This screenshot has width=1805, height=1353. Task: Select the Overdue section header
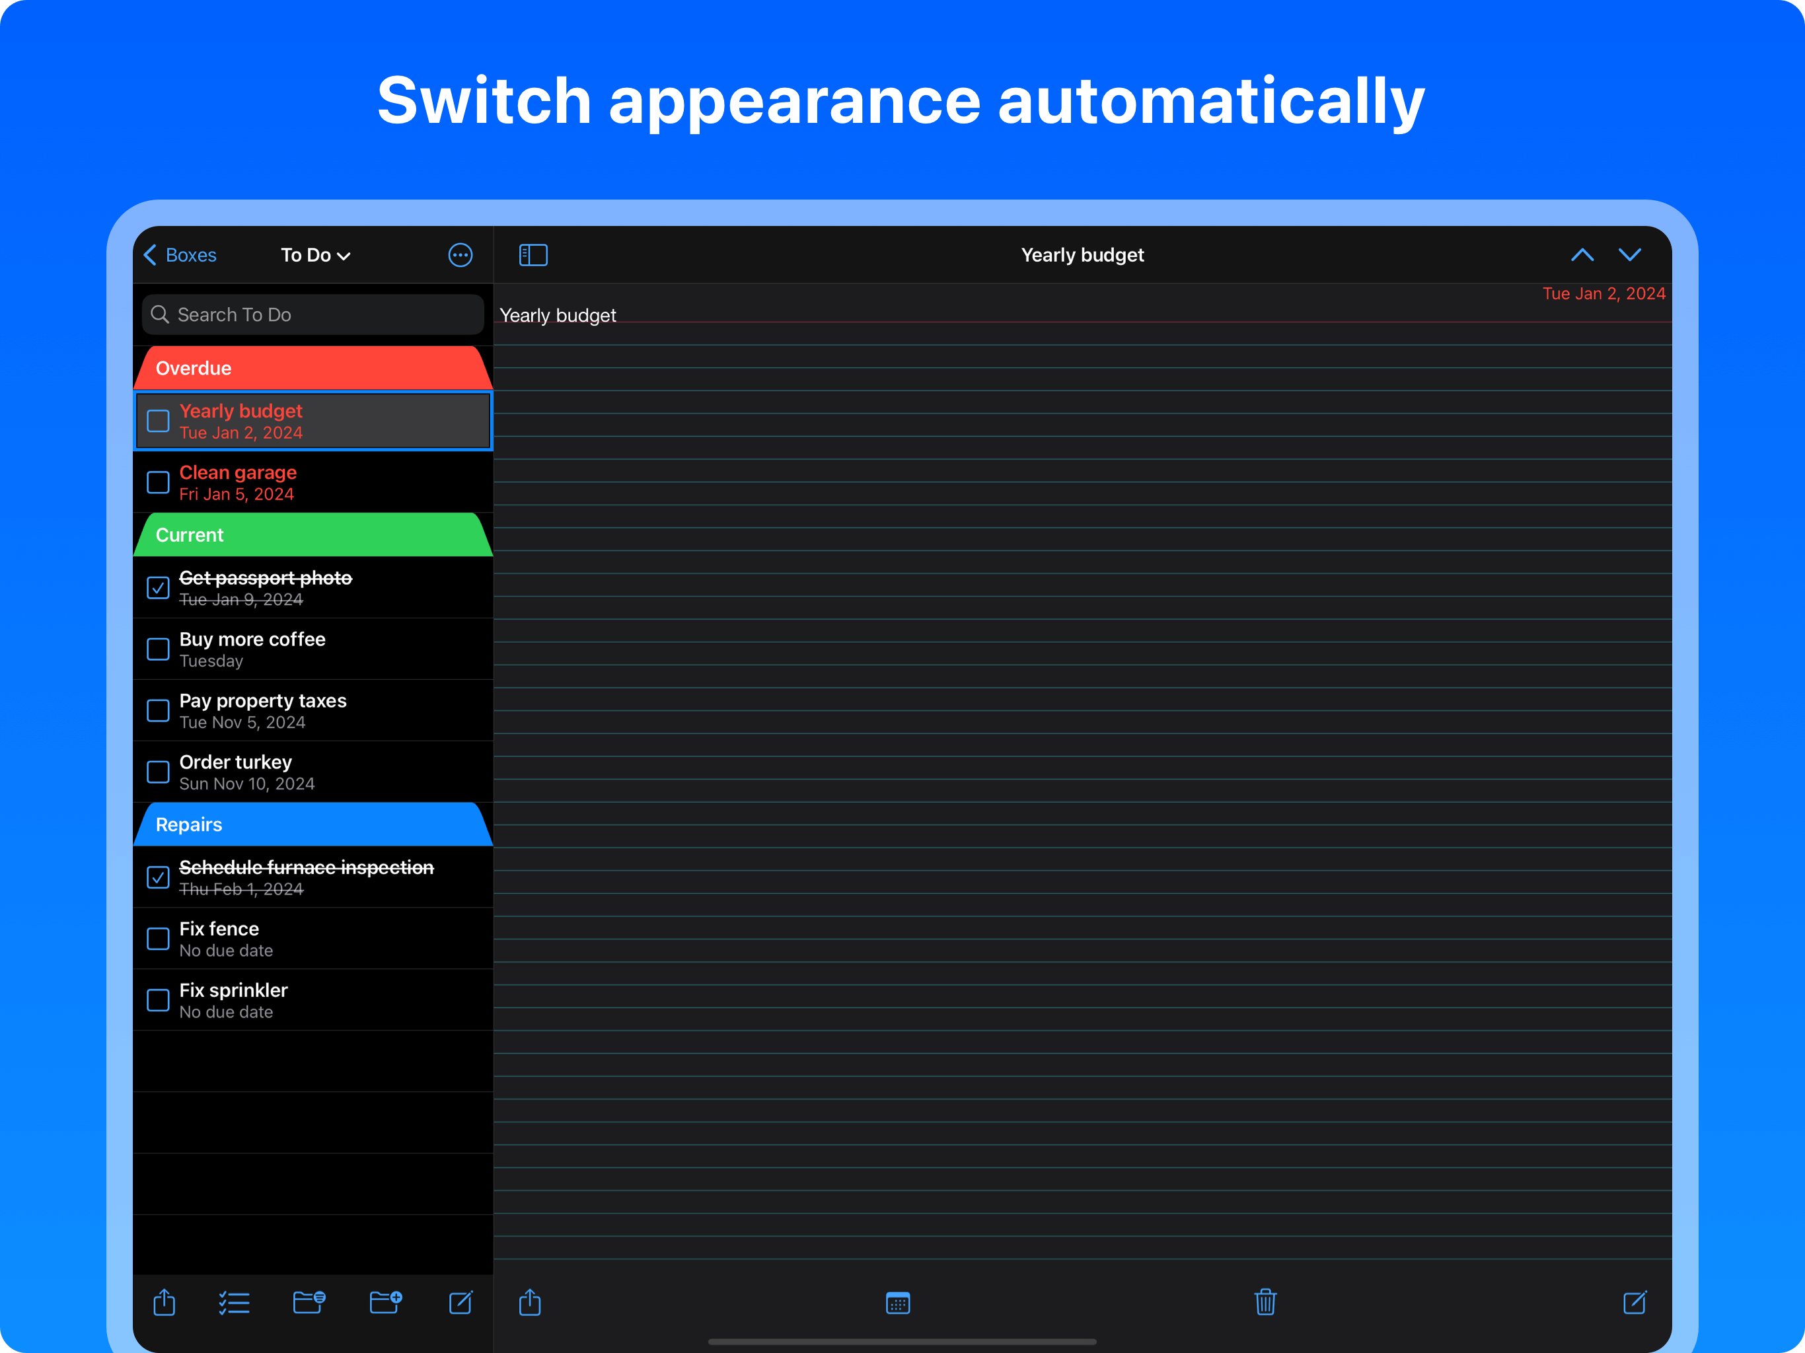[x=313, y=368]
